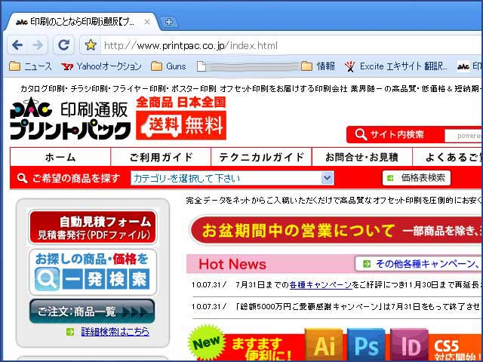The height and width of the screenshot is (362, 483).
Task: Follow the 詳細検索はこちら link
Action: pos(115,331)
